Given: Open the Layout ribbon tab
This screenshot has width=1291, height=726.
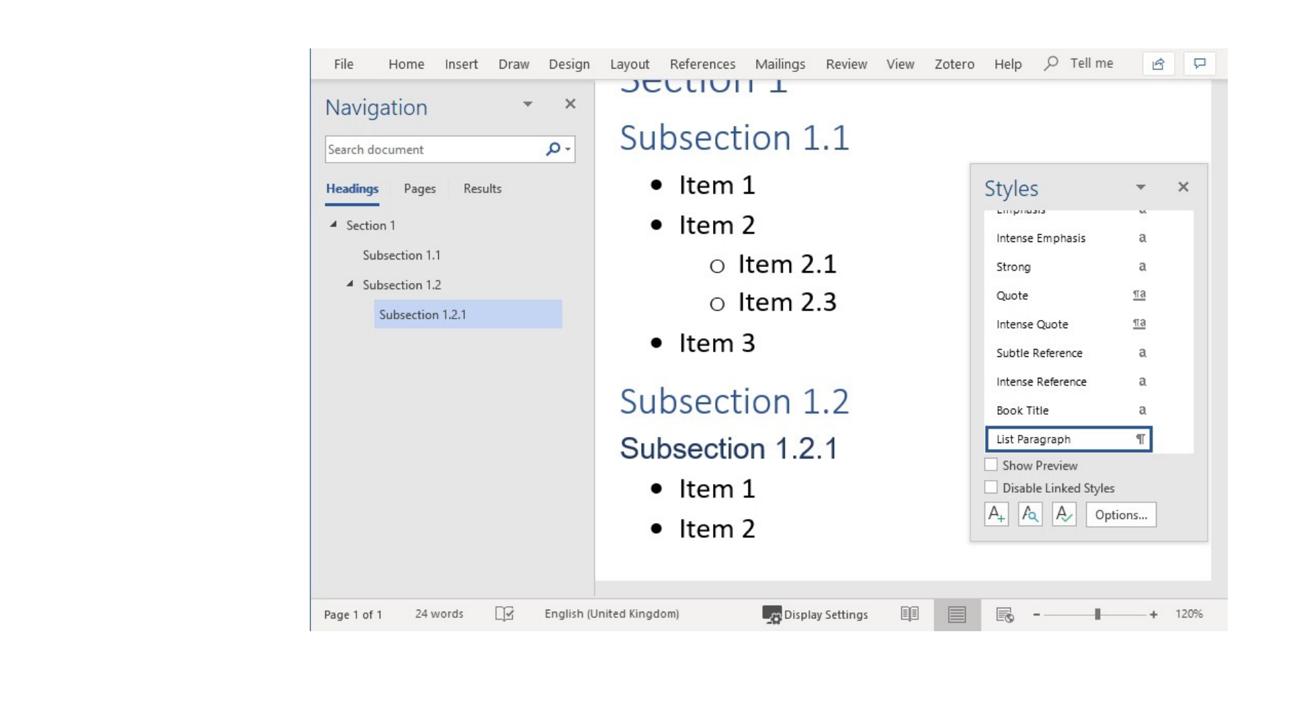Looking at the screenshot, I should click(630, 64).
